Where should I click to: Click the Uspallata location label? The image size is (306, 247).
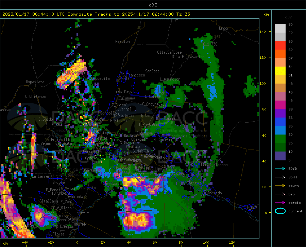coord(35,82)
